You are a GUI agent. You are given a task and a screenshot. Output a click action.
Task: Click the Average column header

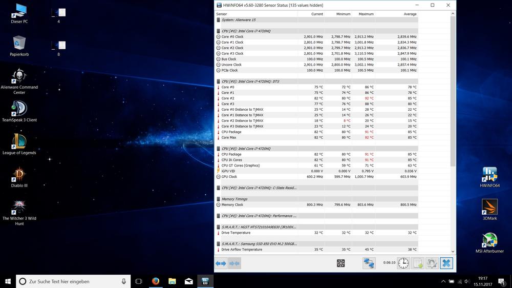pyautogui.click(x=410, y=14)
